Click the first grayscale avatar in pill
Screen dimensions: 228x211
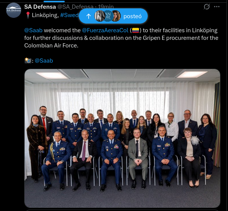point(100,16)
